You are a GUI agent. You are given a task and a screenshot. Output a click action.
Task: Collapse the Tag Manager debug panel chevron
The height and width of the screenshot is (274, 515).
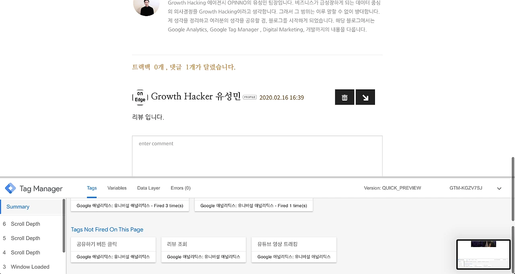tap(499, 188)
